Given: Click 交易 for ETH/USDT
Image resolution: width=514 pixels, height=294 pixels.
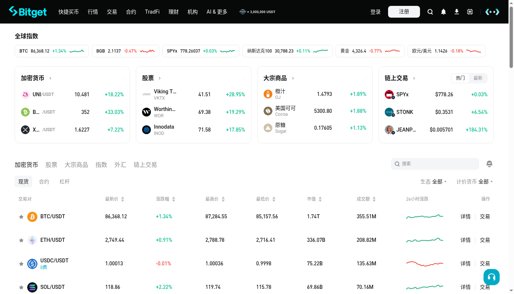Looking at the screenshot, I should click(485, 240).
